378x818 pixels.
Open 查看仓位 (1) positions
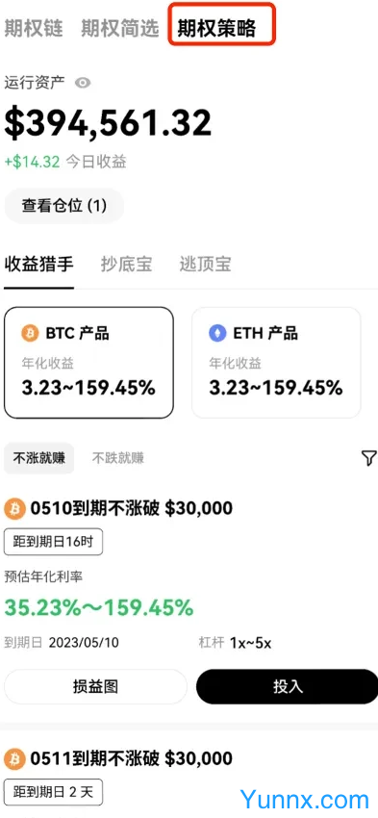pos(64,206)
